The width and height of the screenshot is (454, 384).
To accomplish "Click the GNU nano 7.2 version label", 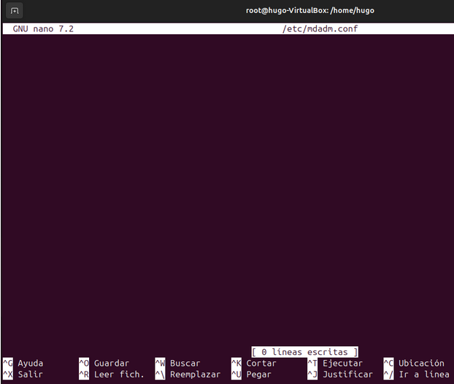I will (43, 29).
